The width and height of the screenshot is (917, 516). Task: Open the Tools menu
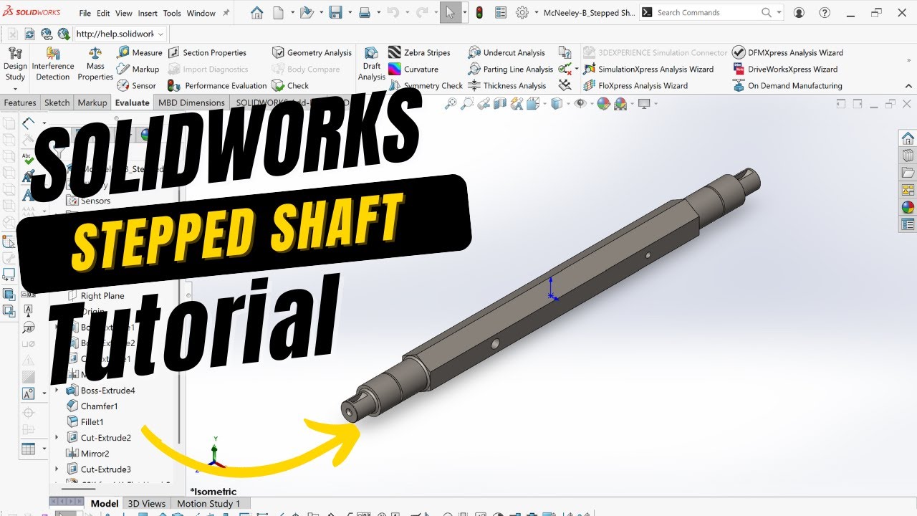pos(172,13)
